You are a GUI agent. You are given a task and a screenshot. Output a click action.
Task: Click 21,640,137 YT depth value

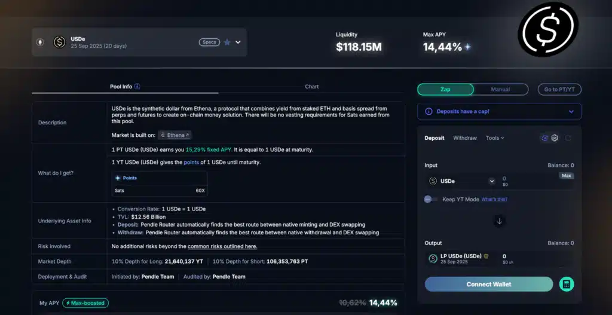click(184, 262)
